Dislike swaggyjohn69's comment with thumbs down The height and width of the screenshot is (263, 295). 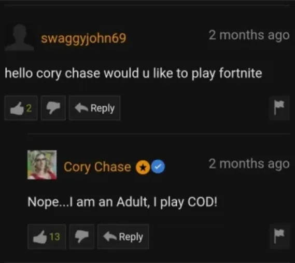pyautogui.click(x=53, y=108)
